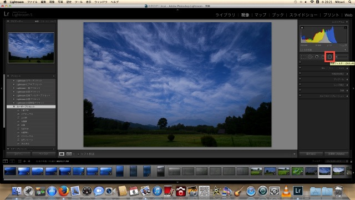The height and width of the screenshot is (200, 355).
Task: Click the Before/After view icon
Action: pyautogui.click(x=69, y=154)
